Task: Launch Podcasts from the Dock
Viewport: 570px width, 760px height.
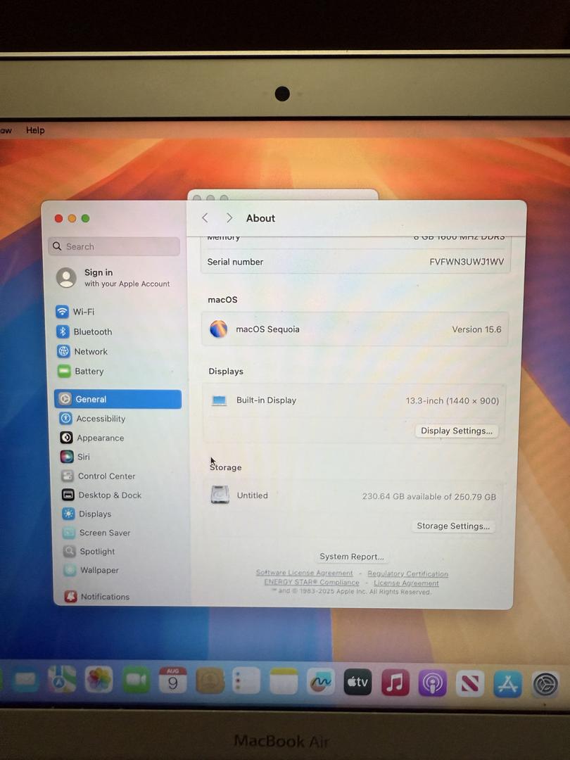Action: pyautogui.click(x=432, y=683)
